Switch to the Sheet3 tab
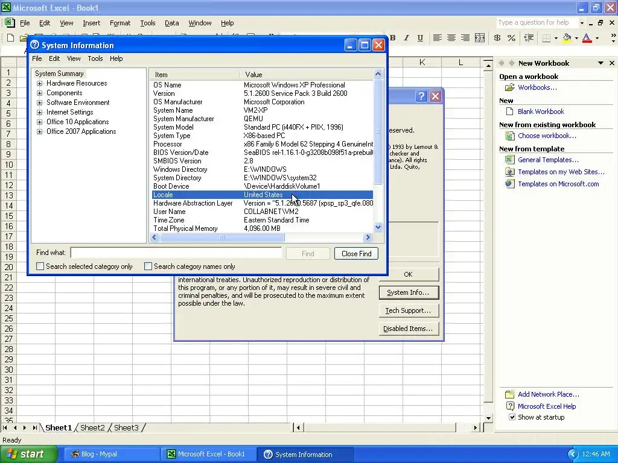Viewport: 618px width, 463px height. point(127,427)
